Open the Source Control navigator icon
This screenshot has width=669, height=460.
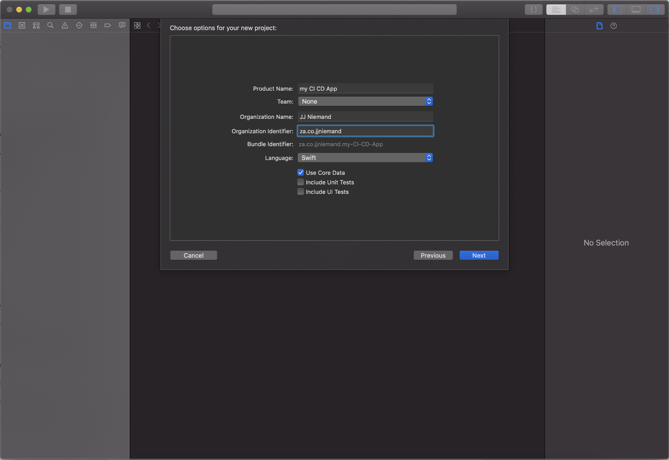click(22, 25)
